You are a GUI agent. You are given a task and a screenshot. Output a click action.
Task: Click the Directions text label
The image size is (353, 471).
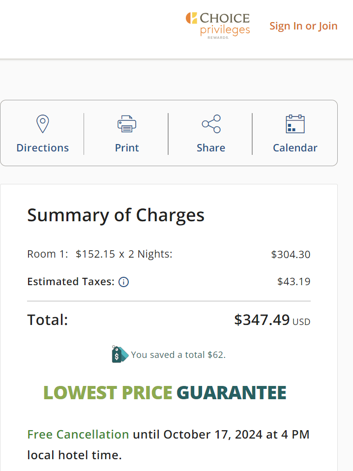[x=43, y=148]
